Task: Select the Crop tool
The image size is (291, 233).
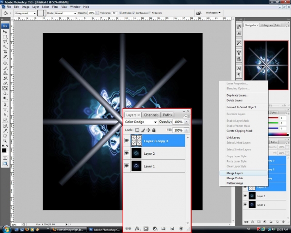Action: point(5,51)
